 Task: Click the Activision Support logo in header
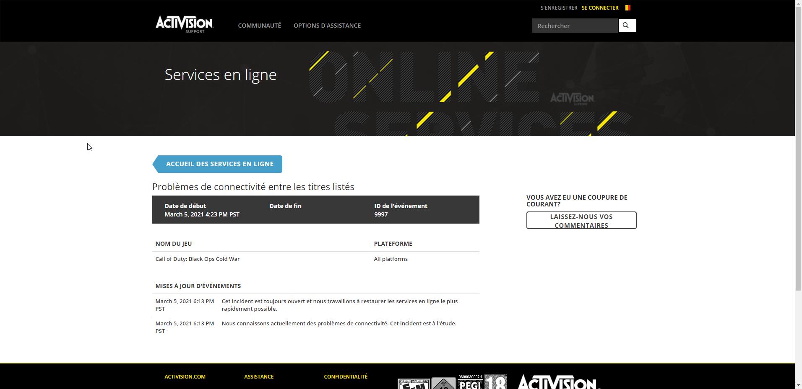pyautogui.click(x=184, y=24)
